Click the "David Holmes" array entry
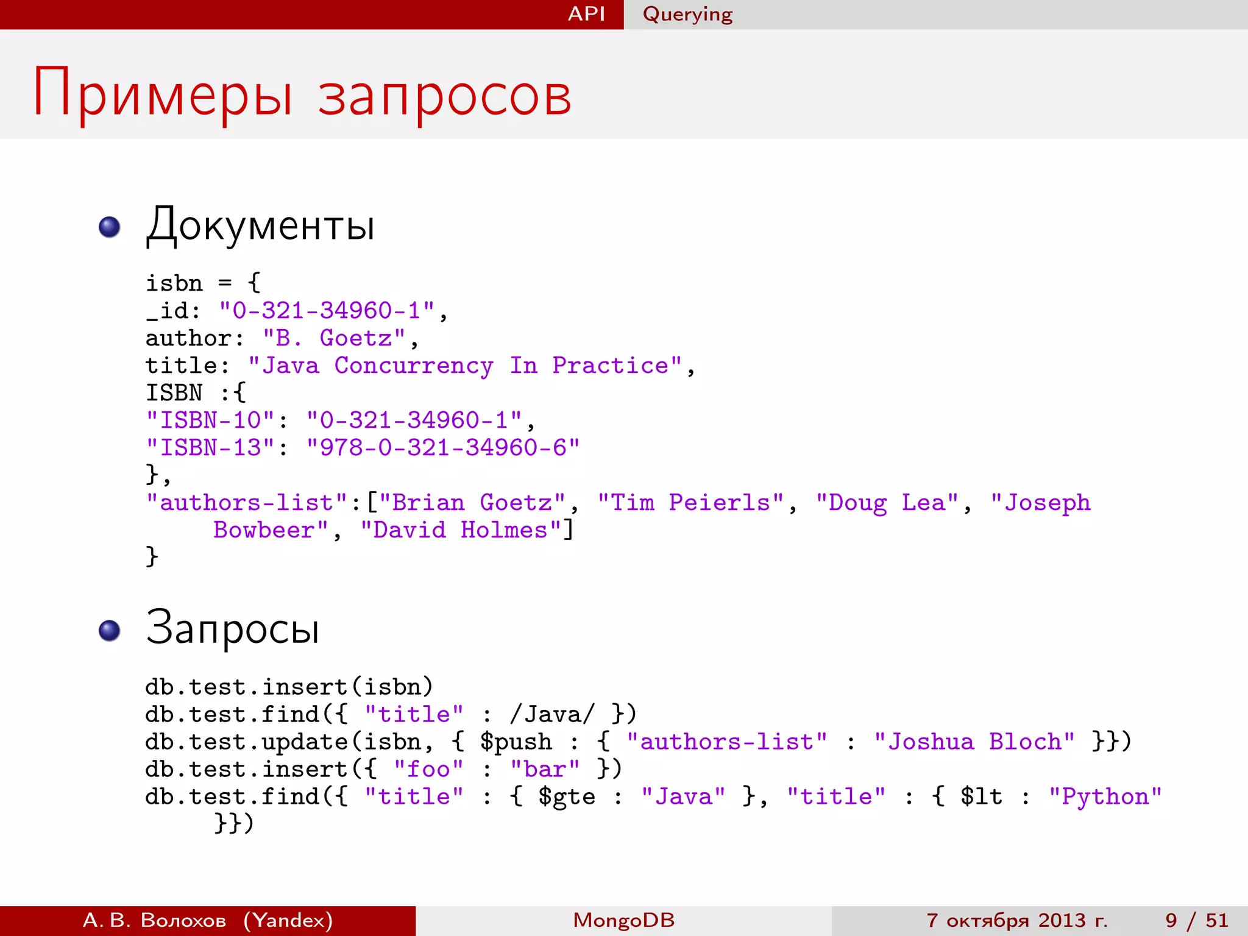The height and width of the screenshot is (936, 1248). (461, 530)
